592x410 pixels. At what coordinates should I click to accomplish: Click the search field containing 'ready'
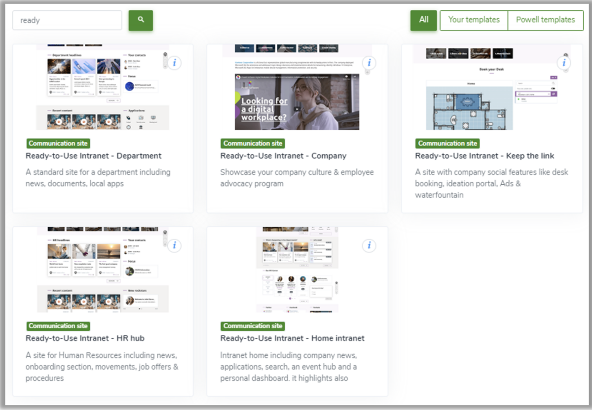coord(67,20)
